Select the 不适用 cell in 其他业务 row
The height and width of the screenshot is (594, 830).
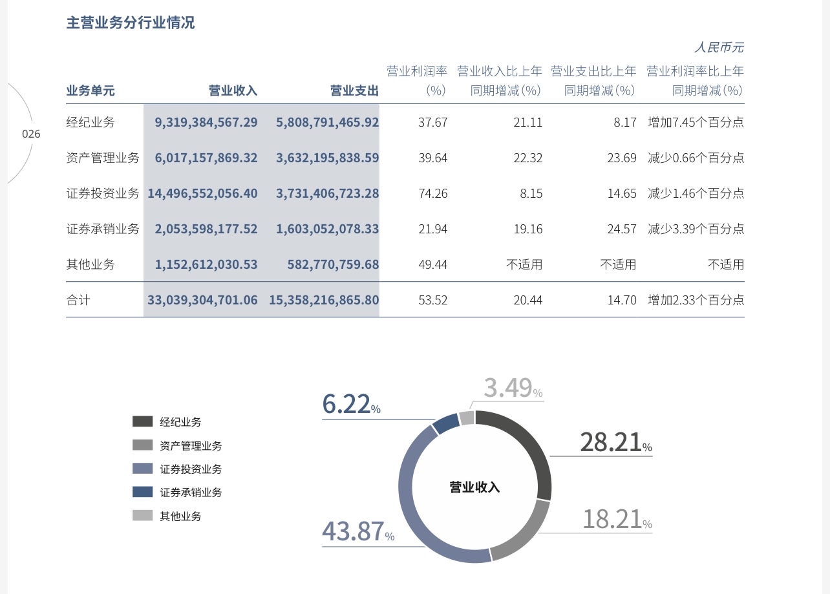click(525, 264)
